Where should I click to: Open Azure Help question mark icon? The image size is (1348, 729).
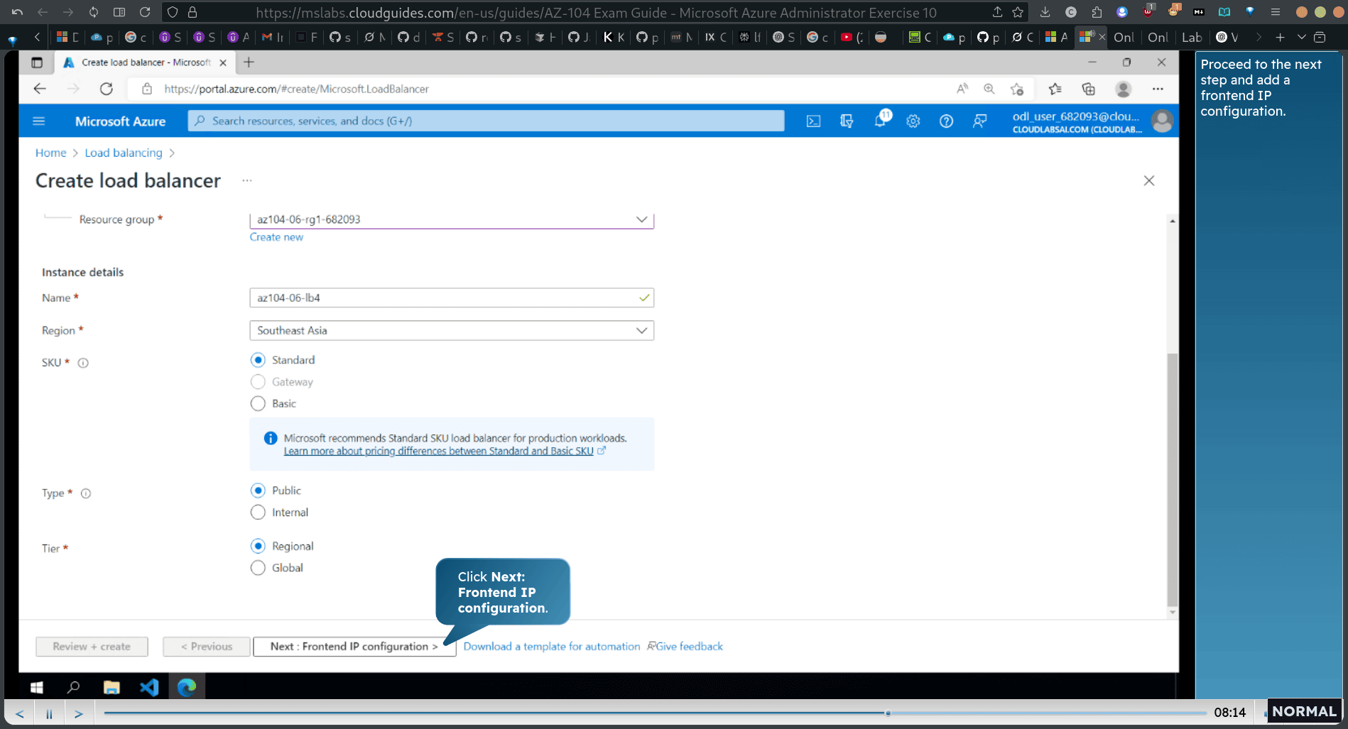[946, 121]
